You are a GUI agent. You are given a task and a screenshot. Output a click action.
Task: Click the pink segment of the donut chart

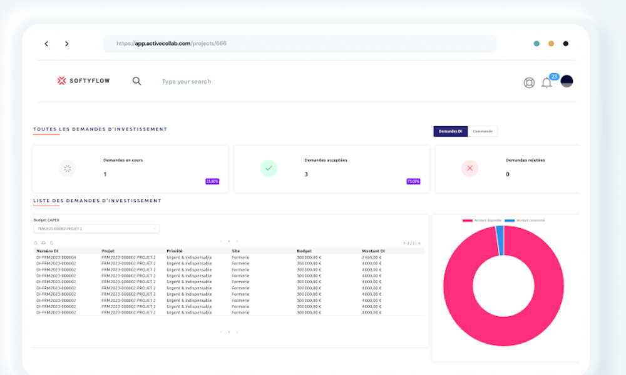[503, 331]
